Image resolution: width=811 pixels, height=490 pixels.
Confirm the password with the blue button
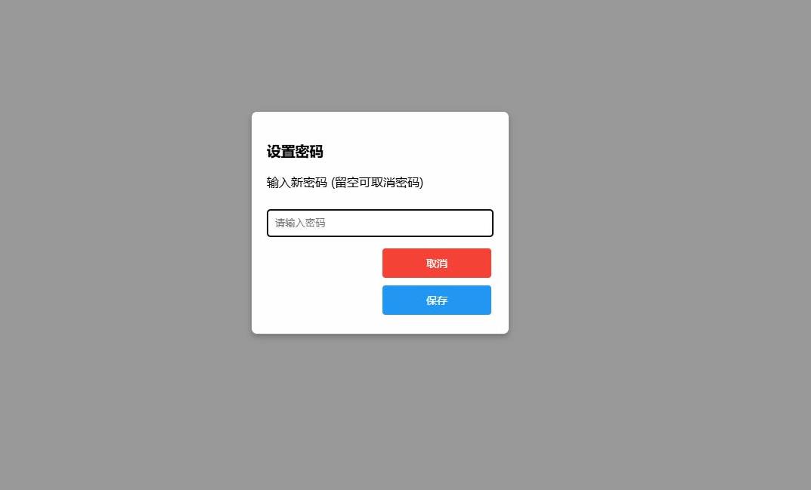437,300
